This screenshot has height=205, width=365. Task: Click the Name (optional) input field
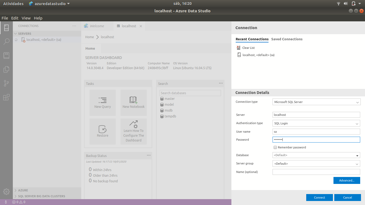click(316, 172)
